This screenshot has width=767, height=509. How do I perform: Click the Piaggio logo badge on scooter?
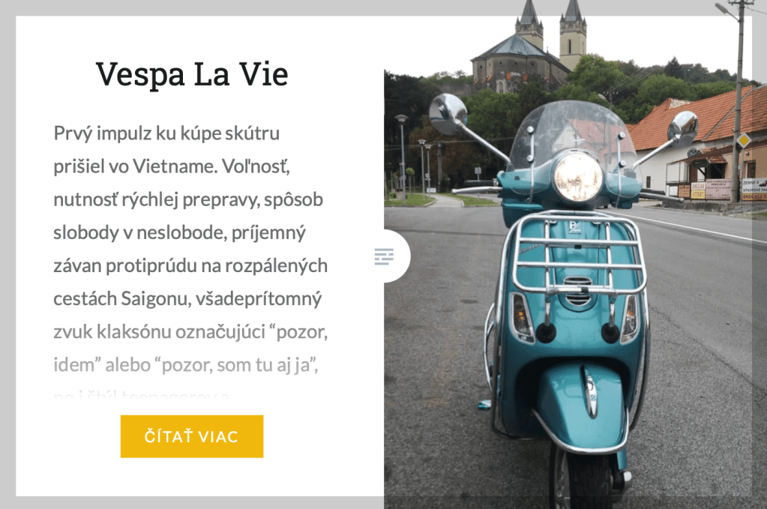click(x=574, y=227)
